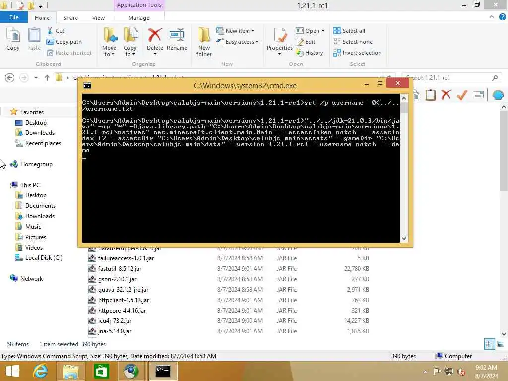Expand Easy access dropdown
This screenshot has width=508, height=381.
point(257,42)
